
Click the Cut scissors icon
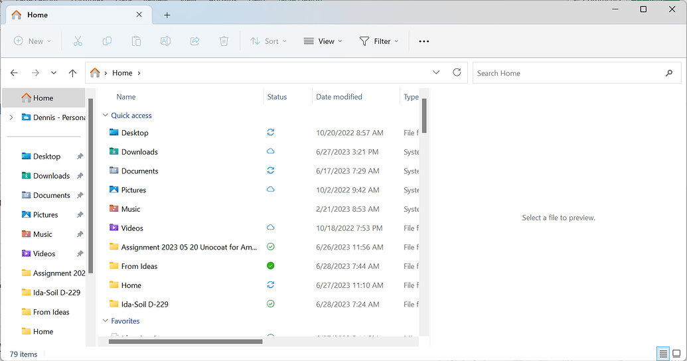(78, 41)
